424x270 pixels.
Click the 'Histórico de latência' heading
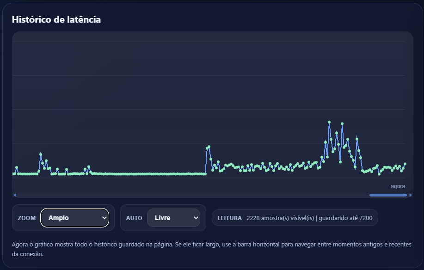point(56,19)
